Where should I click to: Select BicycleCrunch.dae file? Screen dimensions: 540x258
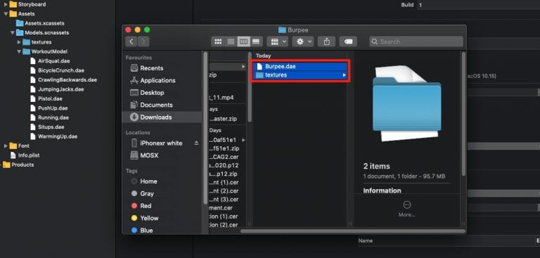[x=57, y=70]
